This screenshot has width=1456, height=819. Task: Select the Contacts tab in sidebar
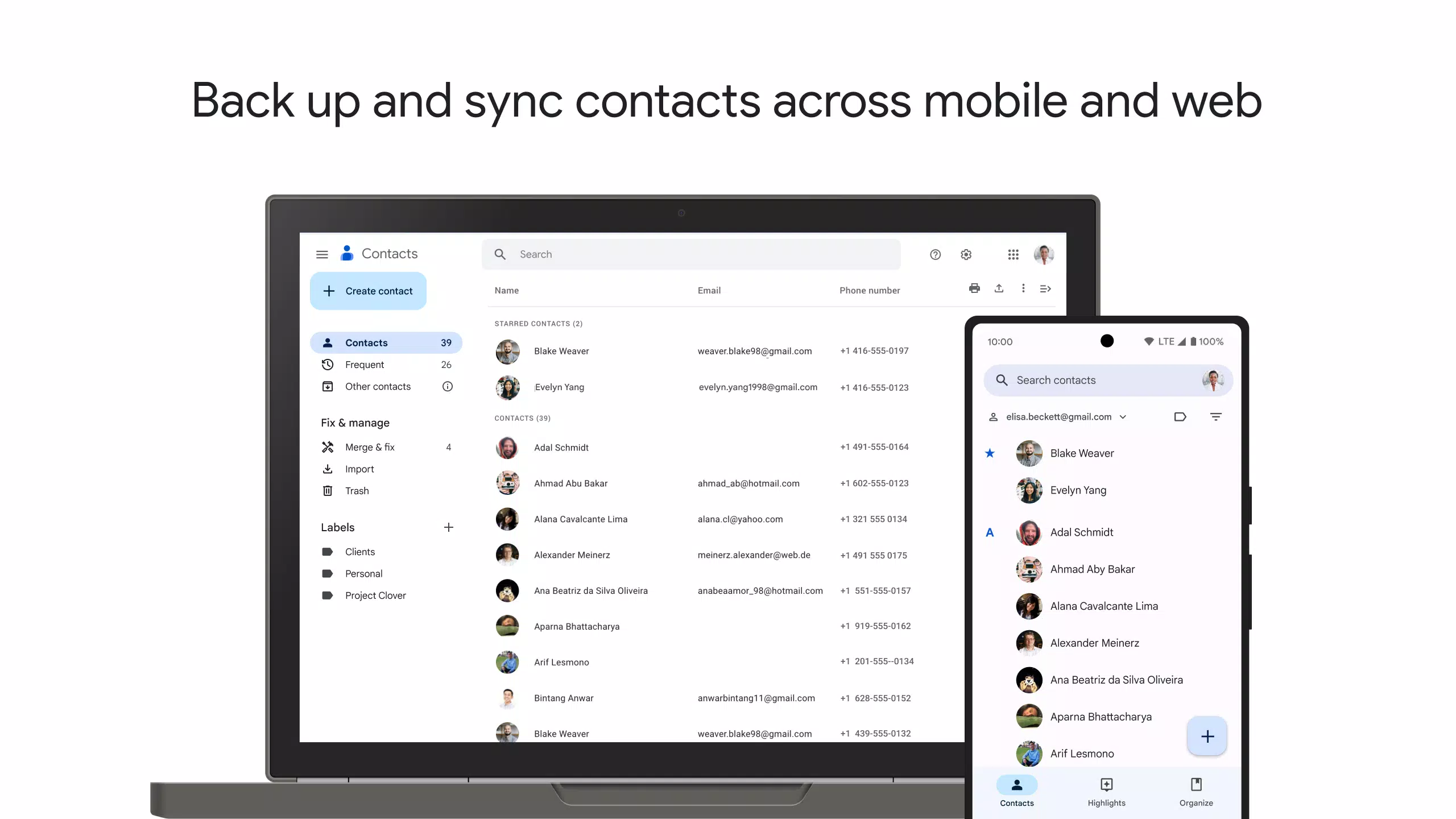[385, 342]
